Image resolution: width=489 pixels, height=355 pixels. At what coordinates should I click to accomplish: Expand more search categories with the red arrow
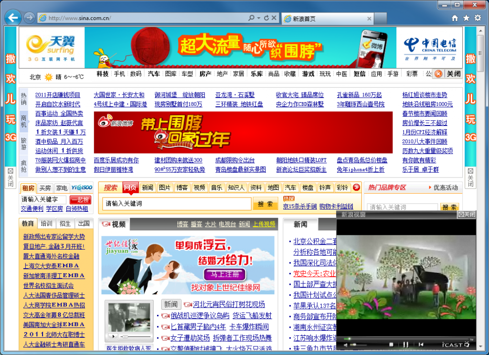coord(355,188)
